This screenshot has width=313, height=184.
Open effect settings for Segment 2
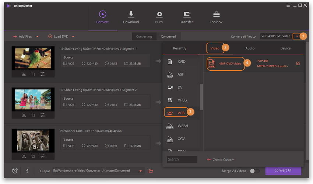click(42, 115)
